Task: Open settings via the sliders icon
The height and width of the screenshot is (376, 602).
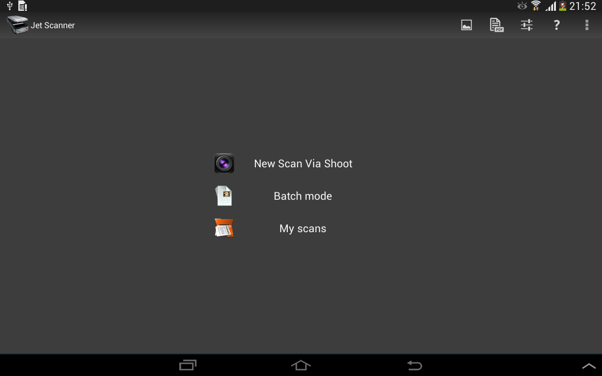Action: click(526, 25)
